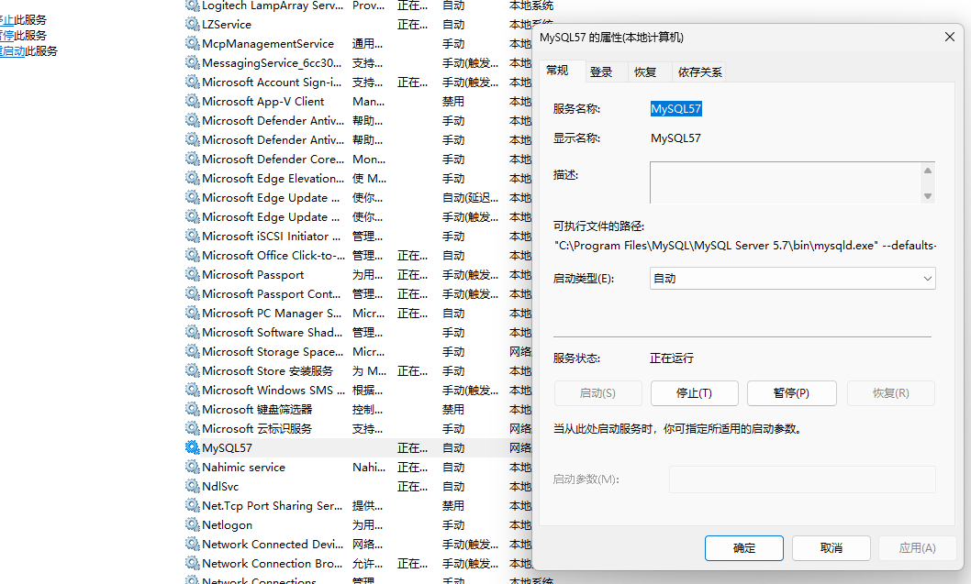Click the gear icon beside Microsoft Account Sign-in
This screenshot has height=584, width=971.
(192, 82)
